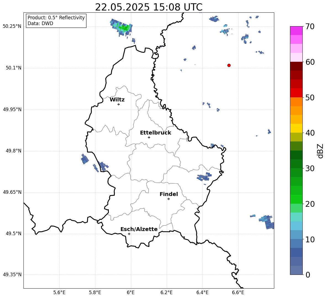The image size is (327, 298).
Task: Click the 49.65°N latitude label
Action: click(12, 192)
